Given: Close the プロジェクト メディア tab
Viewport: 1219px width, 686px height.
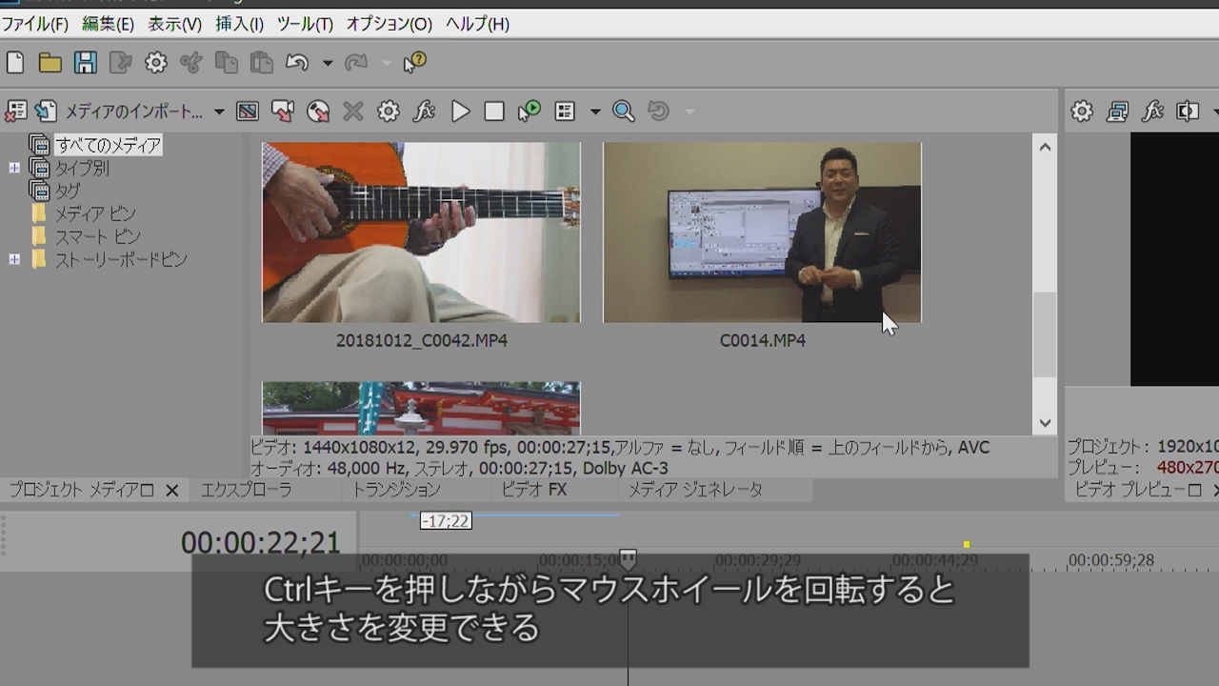Looking at the screenshot, I should (x=172, y=491).
